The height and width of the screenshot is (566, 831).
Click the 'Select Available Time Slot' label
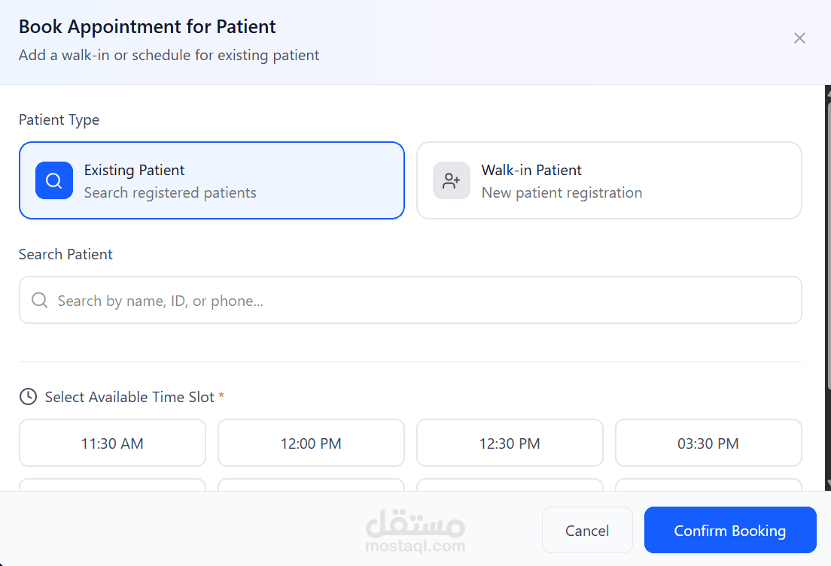(x=129, y=397)
